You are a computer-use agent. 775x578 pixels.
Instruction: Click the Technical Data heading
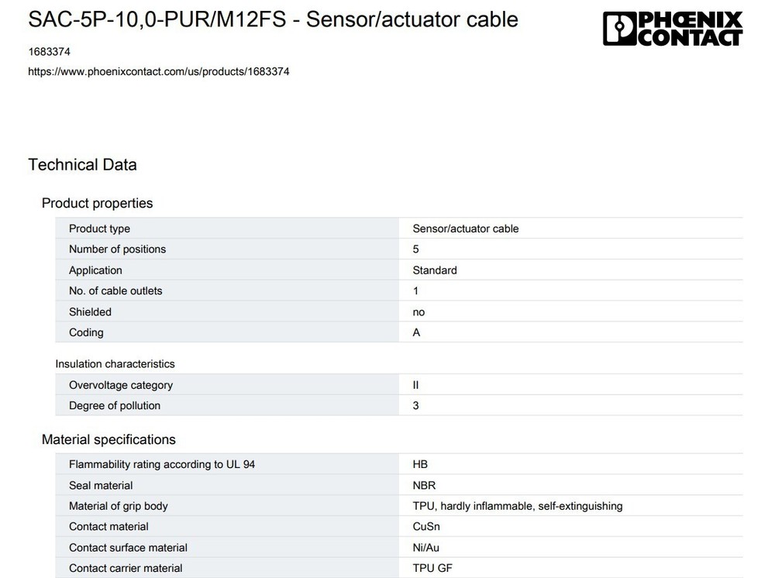(x=83, y=164)
